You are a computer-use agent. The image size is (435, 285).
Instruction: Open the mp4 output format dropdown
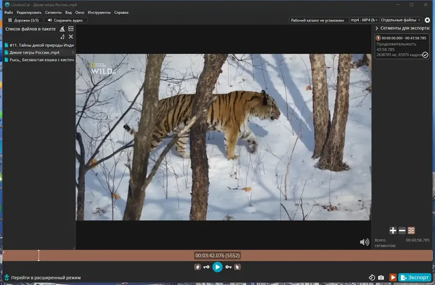(362, 20)
